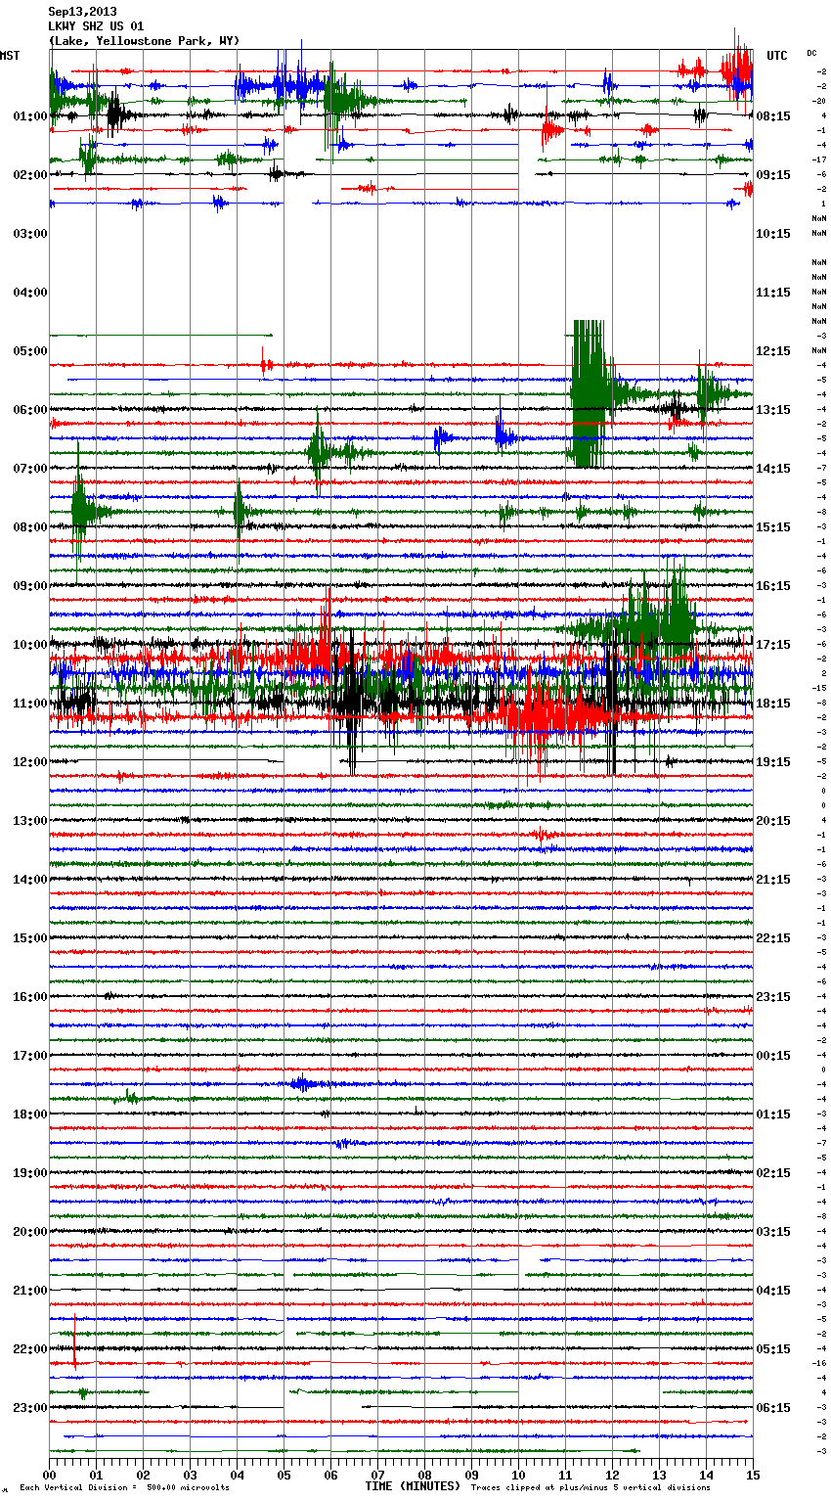Click the 08:15 UTC time label
This screenshot has height=1501, width=831.
773,116
